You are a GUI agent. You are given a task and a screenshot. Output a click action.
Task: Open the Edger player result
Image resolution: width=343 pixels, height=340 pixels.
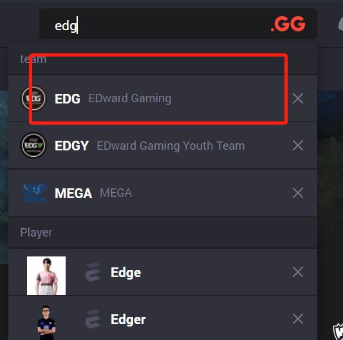[x=163, y=318]
